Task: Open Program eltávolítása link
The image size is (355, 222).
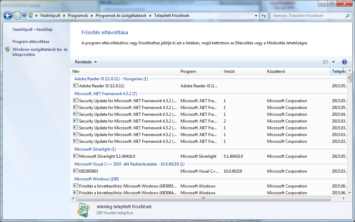Action: (x=31, y=42)
